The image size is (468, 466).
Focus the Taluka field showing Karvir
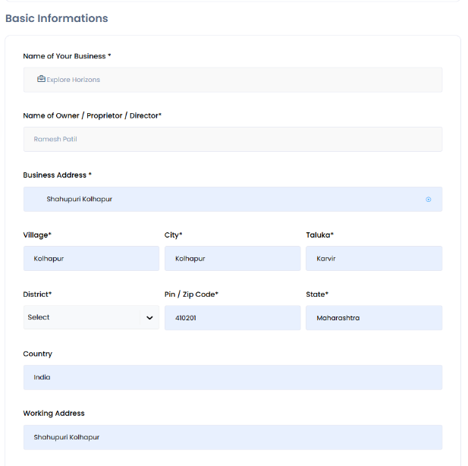pos(373,259)
